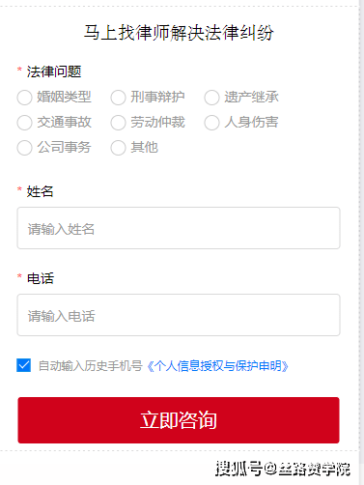Screen dimensions: 364x485
Task: Click the 婚姻类型 label text
Action: point(64,97)
